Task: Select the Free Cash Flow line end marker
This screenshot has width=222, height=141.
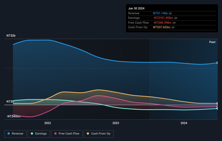Action: click(x=217, y=107)
